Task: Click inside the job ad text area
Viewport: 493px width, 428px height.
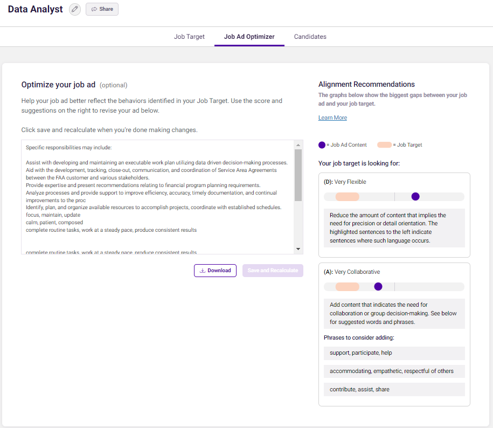Action: tap(158, 197)
